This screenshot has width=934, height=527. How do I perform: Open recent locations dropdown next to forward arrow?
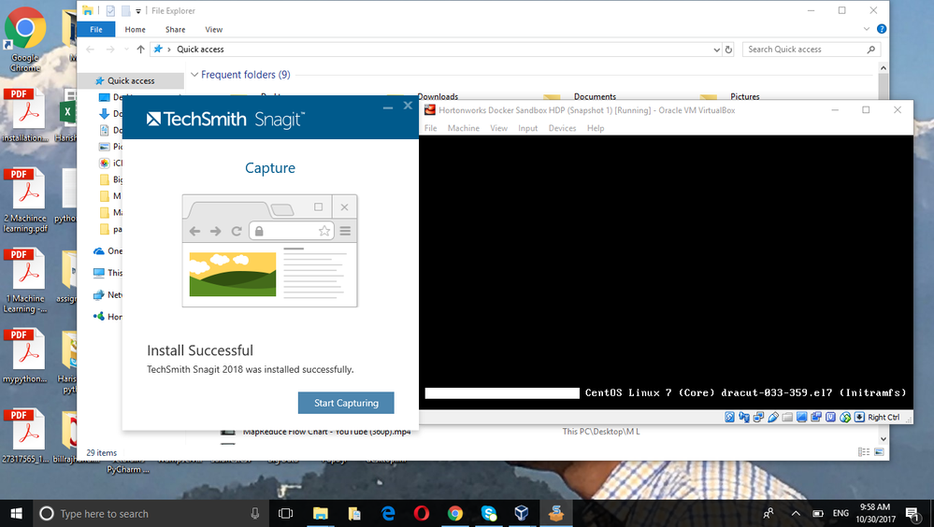pos(126,50)
